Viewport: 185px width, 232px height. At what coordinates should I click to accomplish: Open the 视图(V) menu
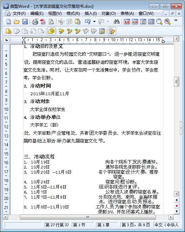(x=55, y=14)
